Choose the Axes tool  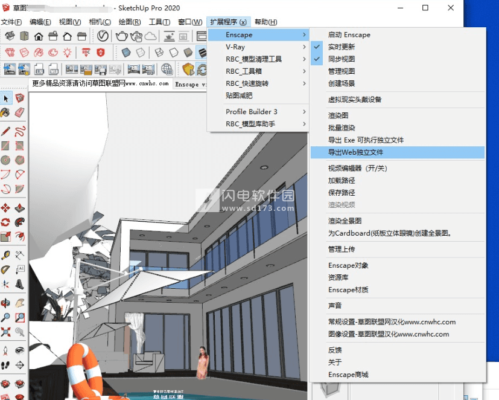(5, 284)
